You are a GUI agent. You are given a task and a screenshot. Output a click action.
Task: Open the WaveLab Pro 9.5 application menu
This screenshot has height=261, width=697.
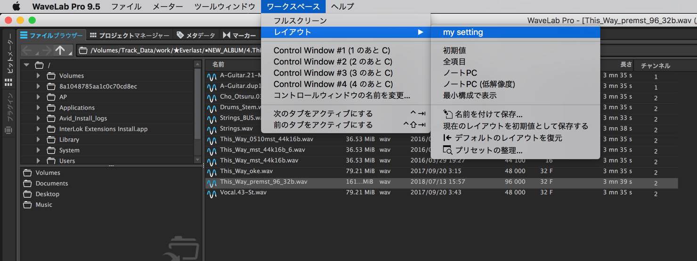coord(66,7)
